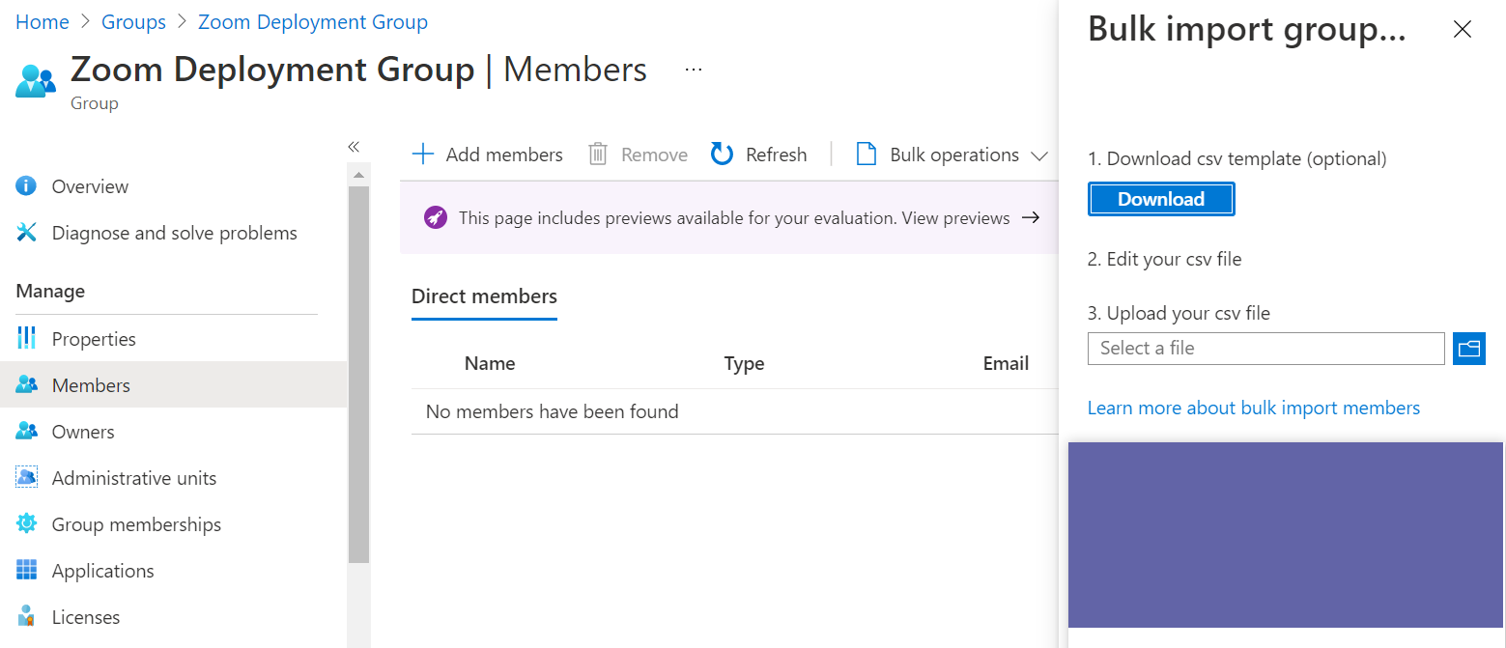The height and width of the screenshot is (648, 1506).
Task: Open the Overview info icon
Action: [26, 186]
